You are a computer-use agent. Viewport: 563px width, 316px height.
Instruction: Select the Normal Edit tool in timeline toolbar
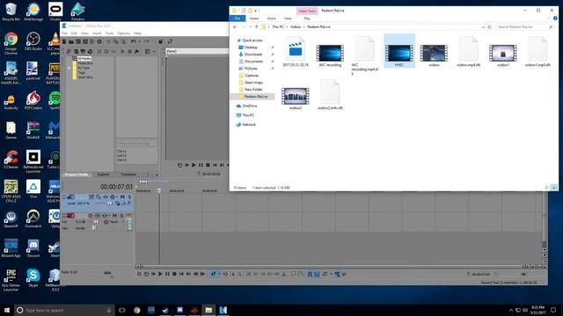pos(213,274)
